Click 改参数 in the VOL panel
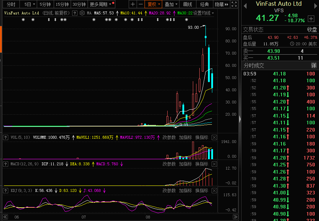 click(x=169, y=138)
